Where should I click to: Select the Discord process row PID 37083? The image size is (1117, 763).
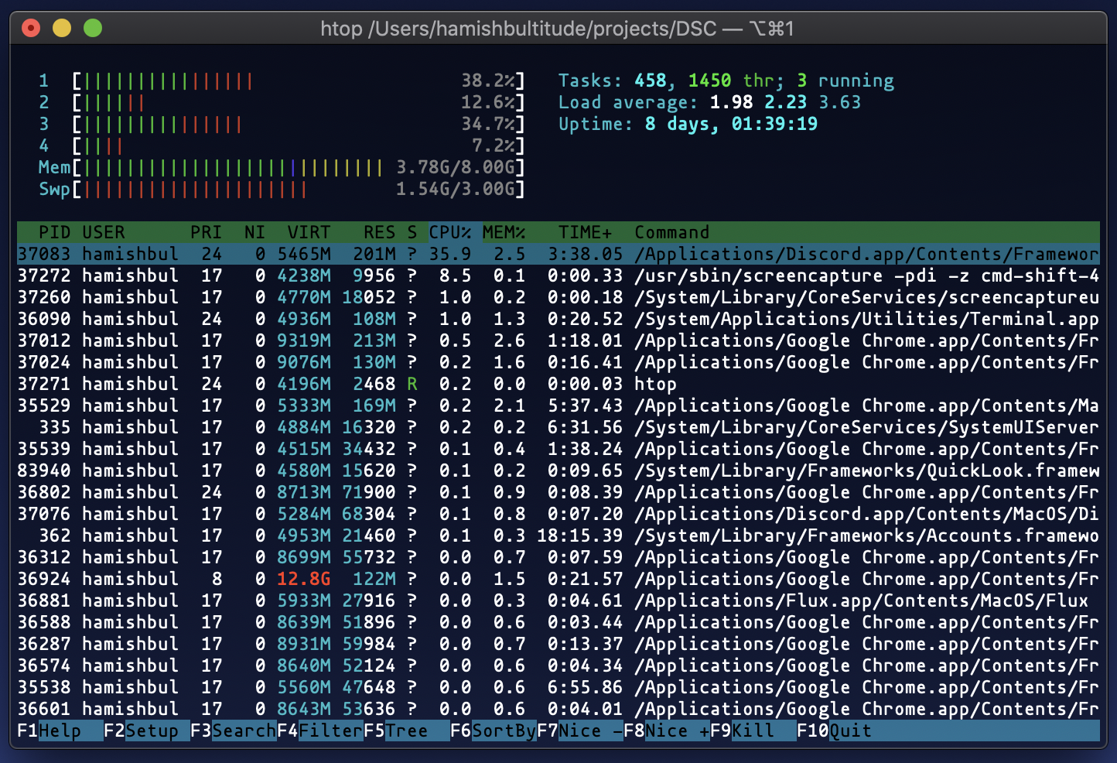558,254
